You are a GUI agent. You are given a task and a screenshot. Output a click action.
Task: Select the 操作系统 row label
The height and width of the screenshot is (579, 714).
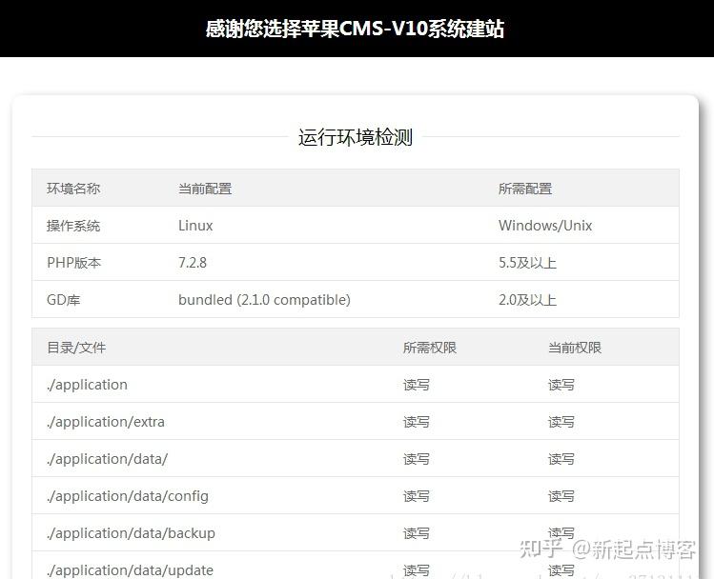click(73, 226)
